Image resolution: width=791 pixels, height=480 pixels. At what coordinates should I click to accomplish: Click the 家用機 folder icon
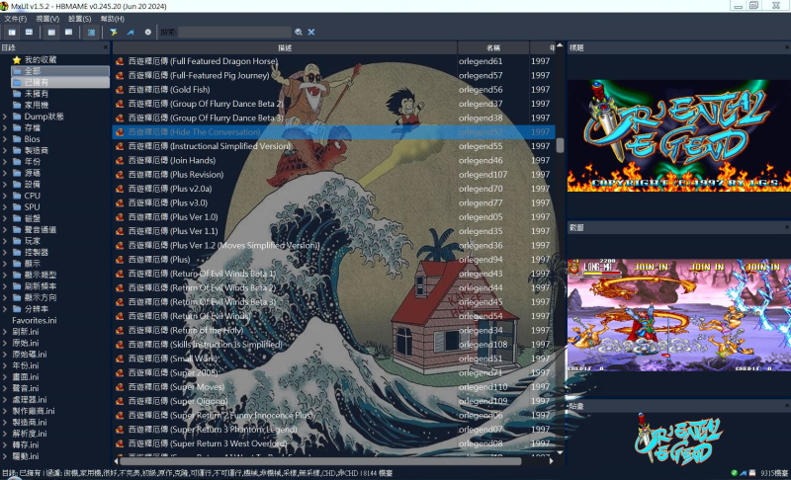17,106
